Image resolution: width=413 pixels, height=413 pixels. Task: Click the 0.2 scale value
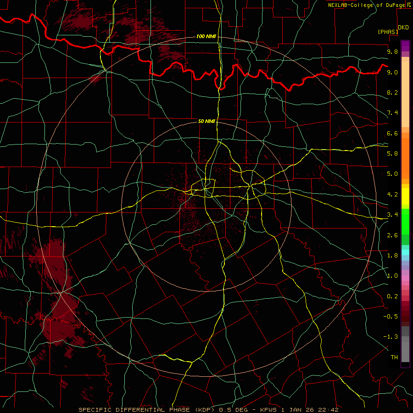pyautogui.click(x=392, y=296)
